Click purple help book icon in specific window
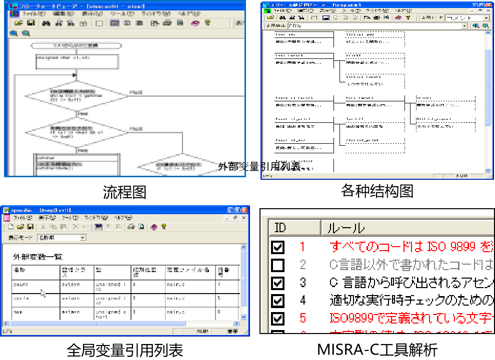The height and width of the screenshot is (360, 495). pos(153,227)
